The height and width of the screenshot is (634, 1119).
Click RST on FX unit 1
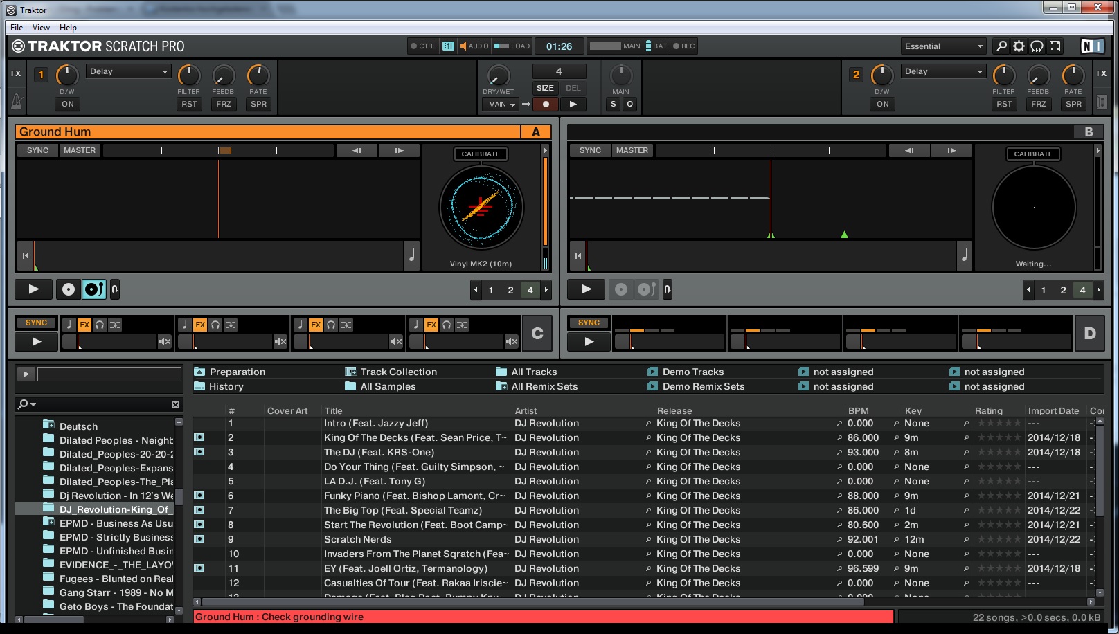[189, 105]
